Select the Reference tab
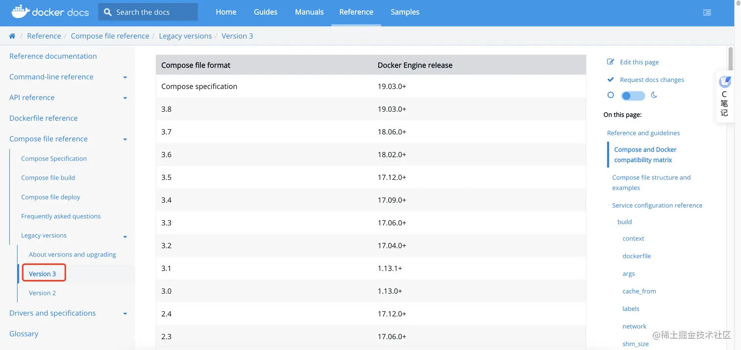 356,12
